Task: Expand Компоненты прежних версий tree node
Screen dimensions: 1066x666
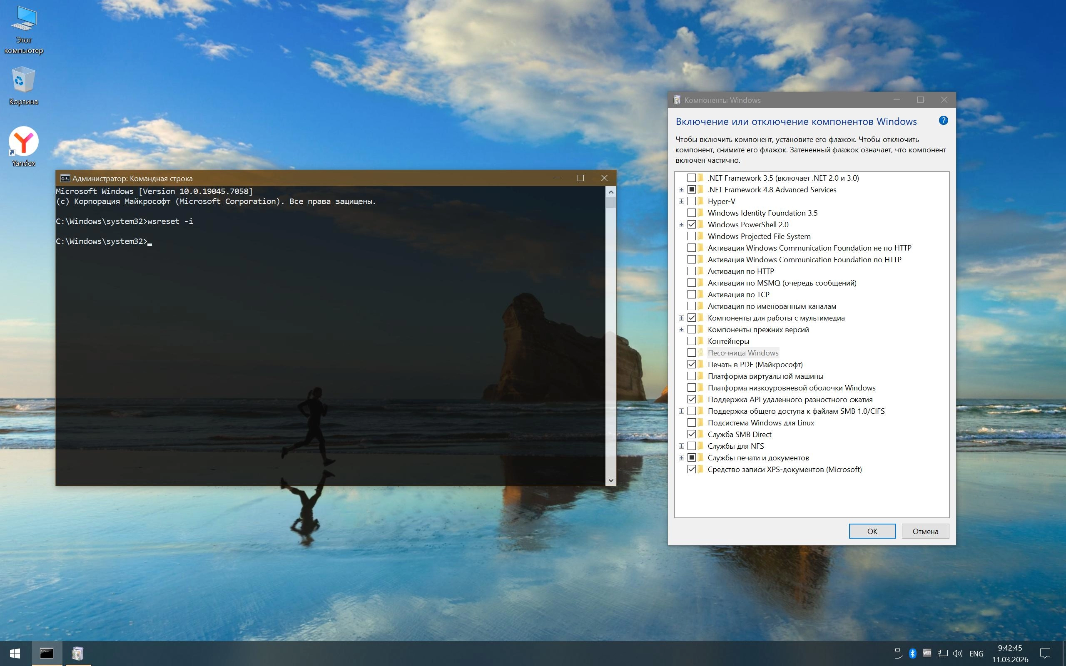Action: click(681, 330)
